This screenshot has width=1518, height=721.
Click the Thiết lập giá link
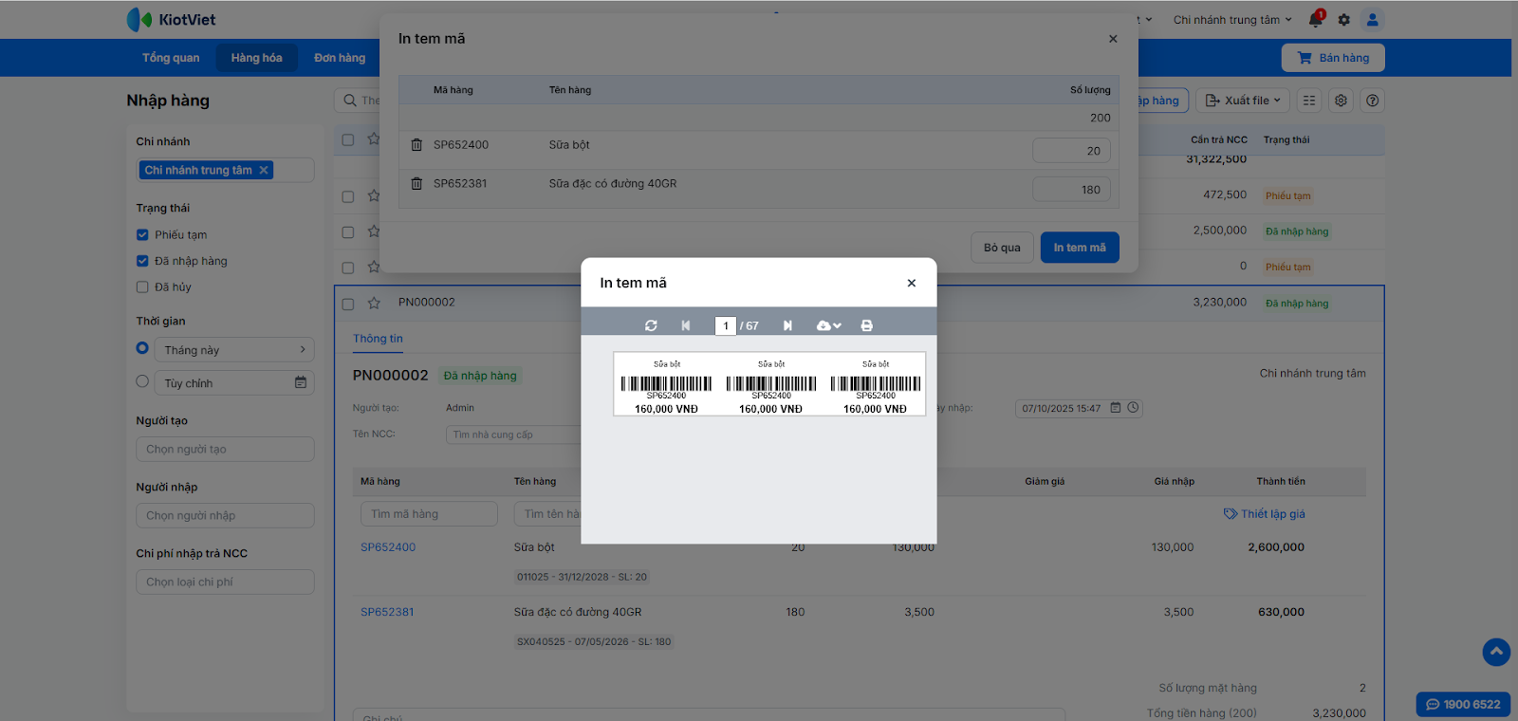1265,514
